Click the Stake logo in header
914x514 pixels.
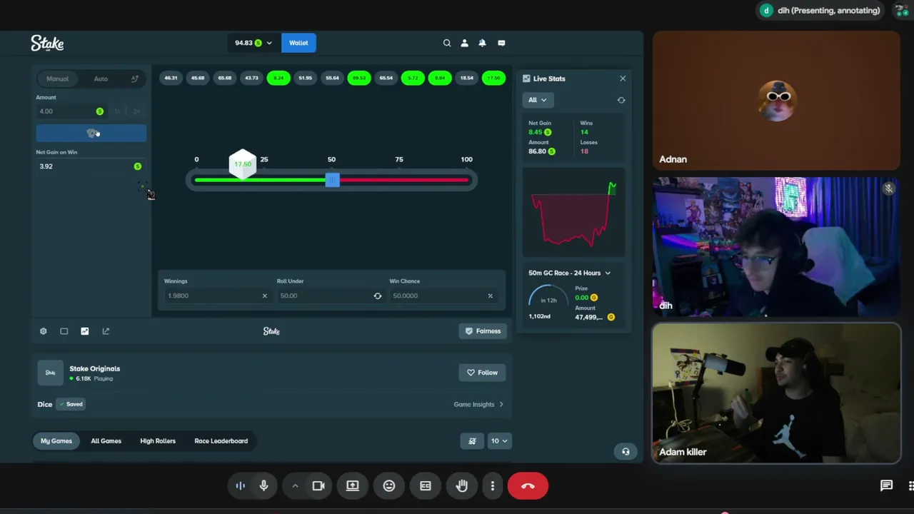coord(47,44)
